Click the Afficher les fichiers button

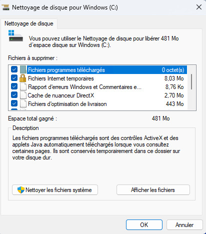coord(153,190)
